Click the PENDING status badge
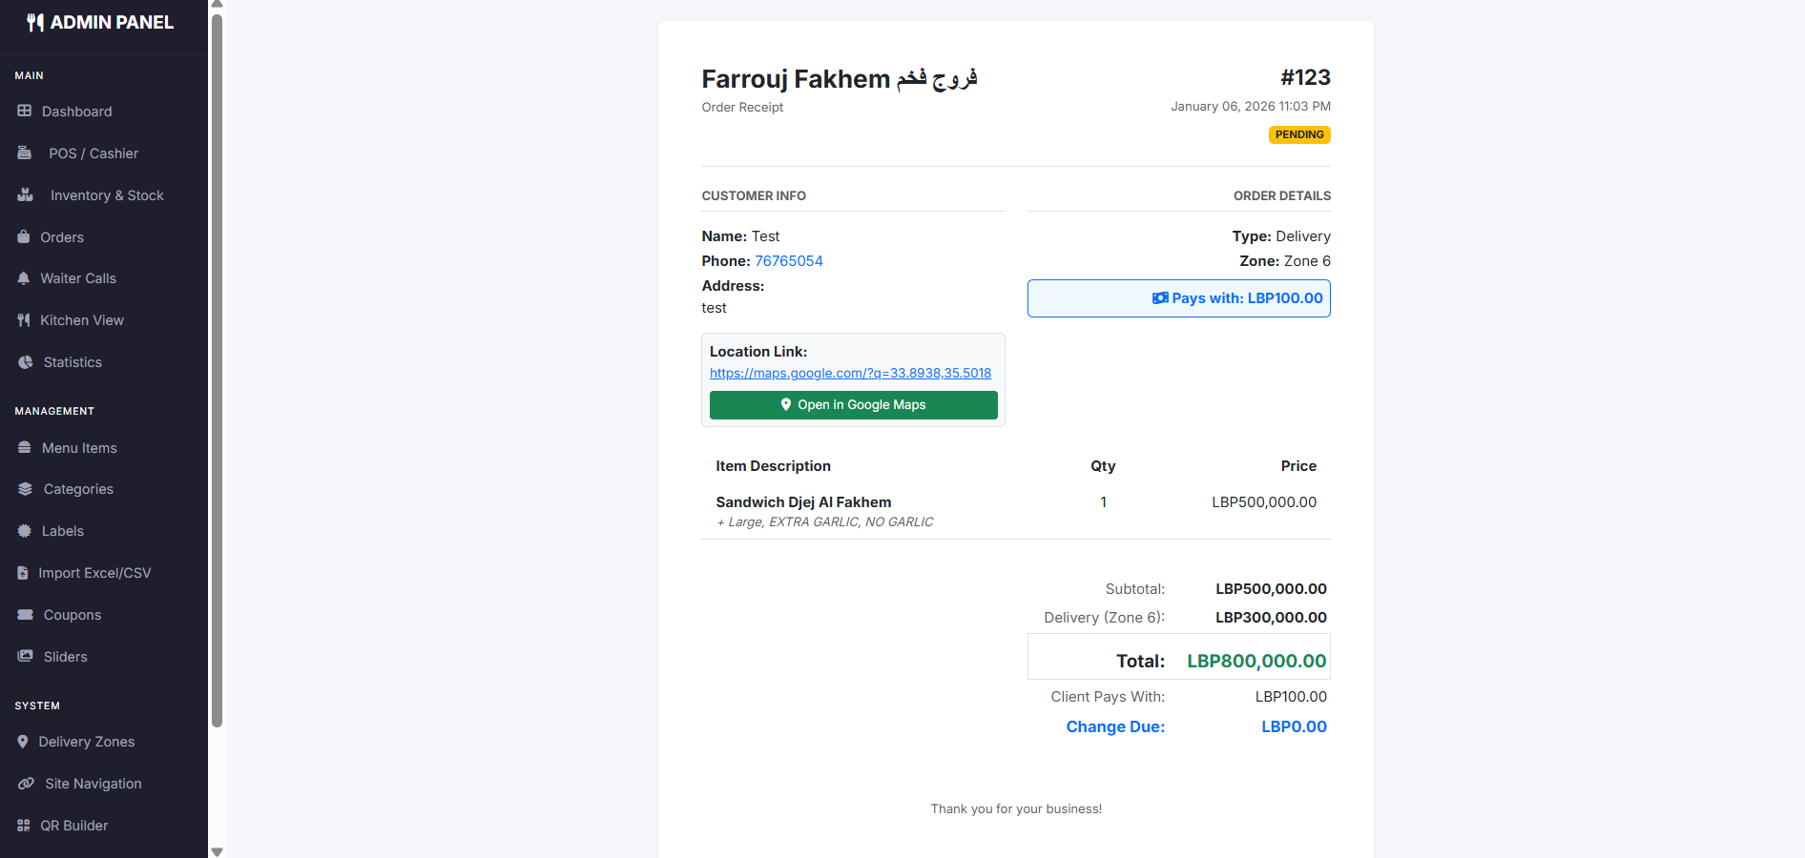The height and width of the screenshot is (858, 1805). (1298, 135)
